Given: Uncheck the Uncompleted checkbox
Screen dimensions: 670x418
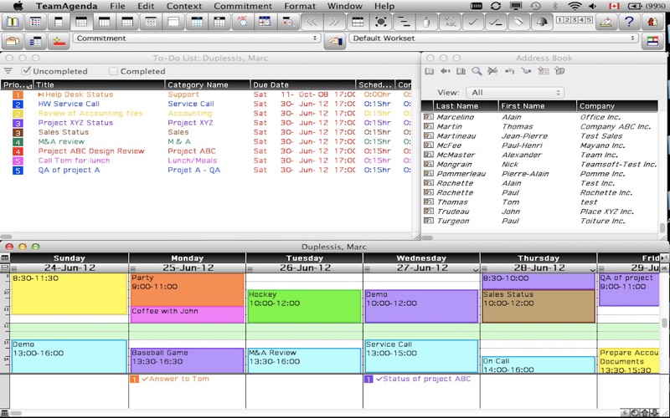Looking at the screenshot, I should pos(27,71).
